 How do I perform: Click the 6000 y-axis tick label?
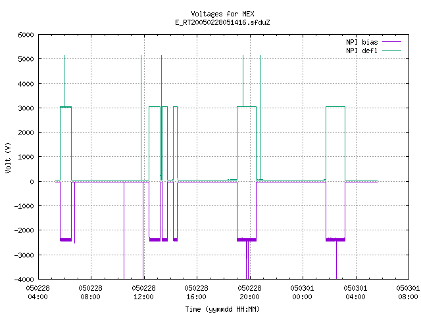(26, 35)
